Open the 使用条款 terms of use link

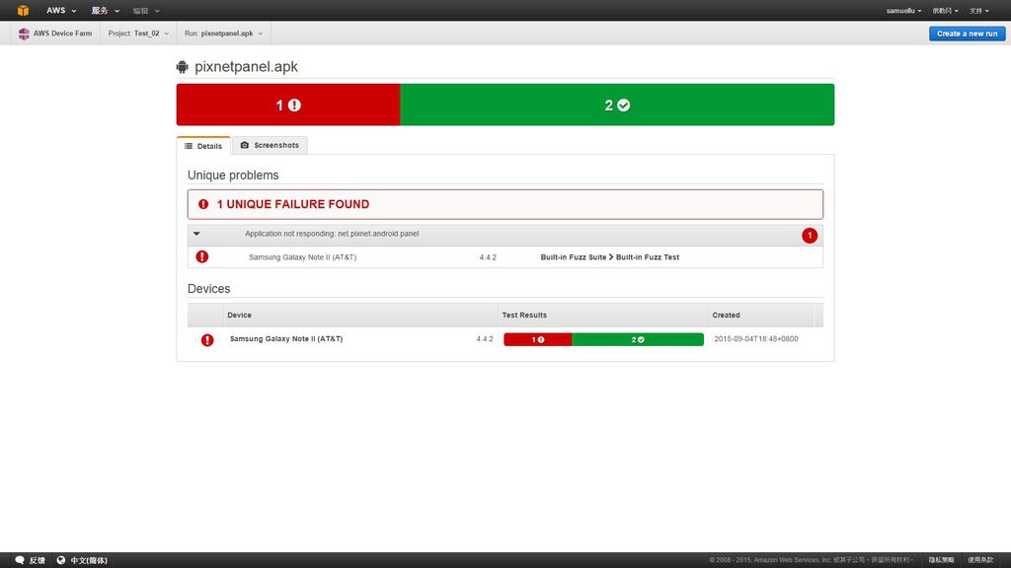(980, 560)
